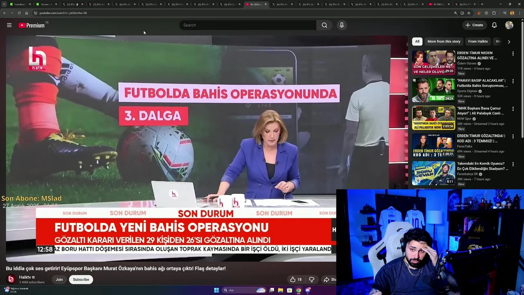Click 2.46M subscribers text
This screenshot has width=524, height=295.
(x=32, y=282)
